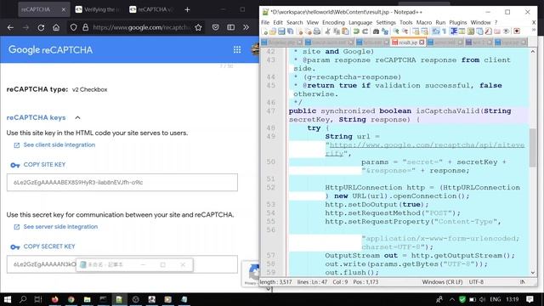Open a new Firefox tab
Screen dimensions: 544x306
point(187,9)
